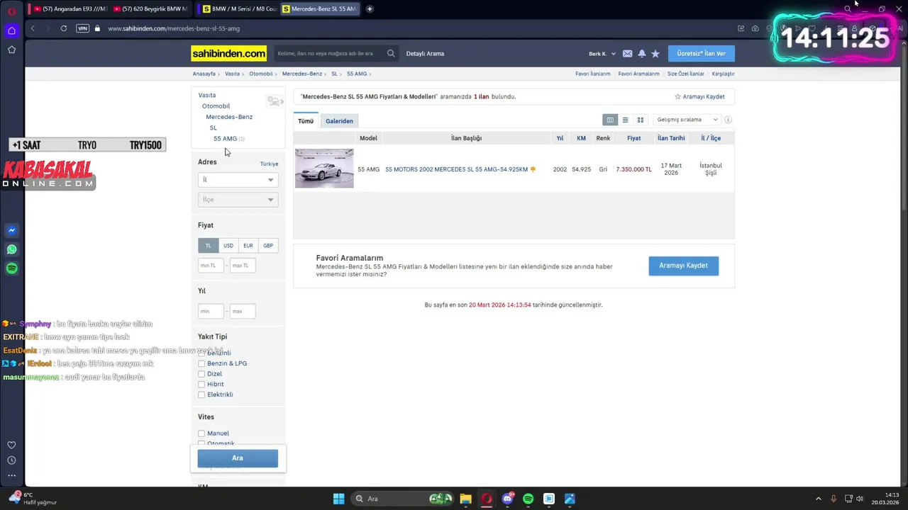Select USD currency toggle
Screen dimensions: 908x510
[228, 246]
